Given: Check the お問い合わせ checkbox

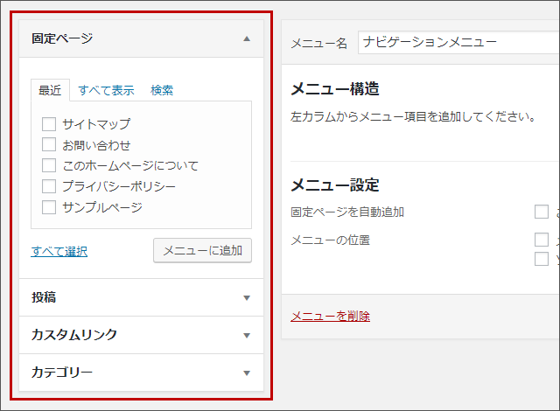Looking at the screenshot, I should click(49, 145).
